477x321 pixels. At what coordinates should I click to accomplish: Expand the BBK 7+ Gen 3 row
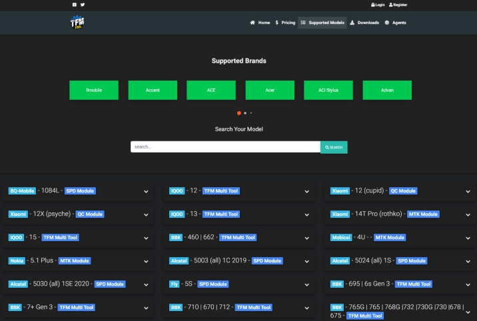(x=78, y=308)
